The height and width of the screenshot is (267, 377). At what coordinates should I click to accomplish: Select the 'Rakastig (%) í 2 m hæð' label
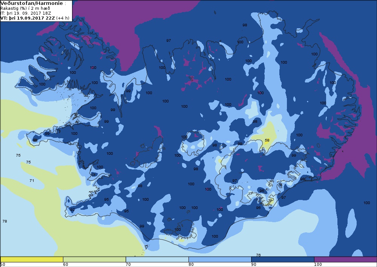(x=25, y=8)
